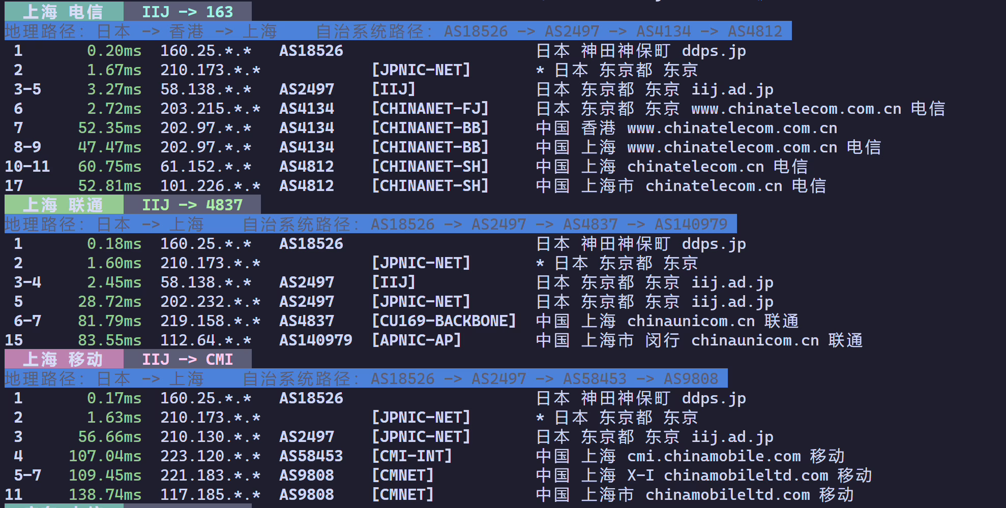Select the 上海 联通 green header label
This screenshot has height=508, width=1006.
click(x=64, y=205)
